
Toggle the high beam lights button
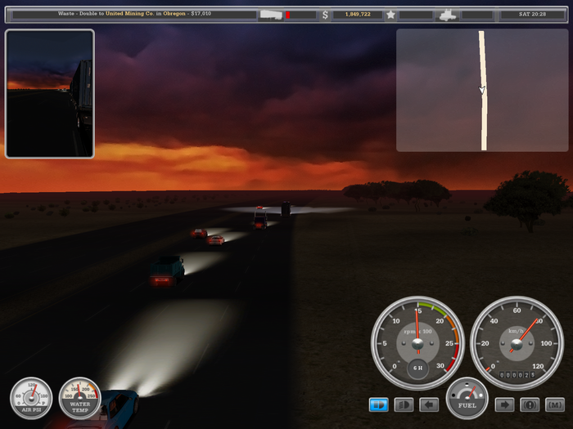point(404,404)
